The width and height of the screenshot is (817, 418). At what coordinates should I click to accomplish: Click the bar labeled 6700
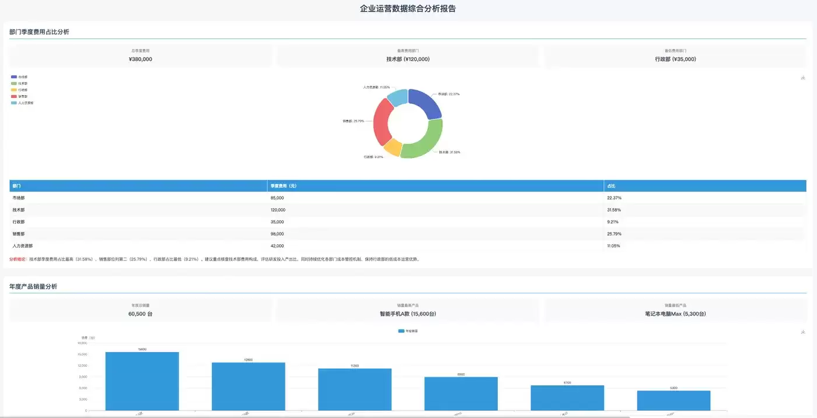pos(567,398)
